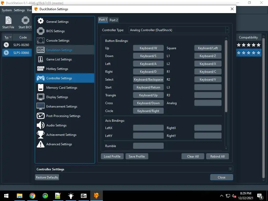The image size is (268, 201).
Task: Open notification center icon
Action: click(x=260, y=196)
